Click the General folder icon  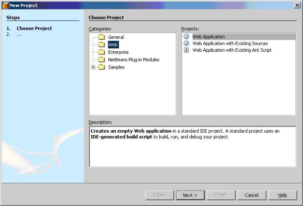coord(101,37)
